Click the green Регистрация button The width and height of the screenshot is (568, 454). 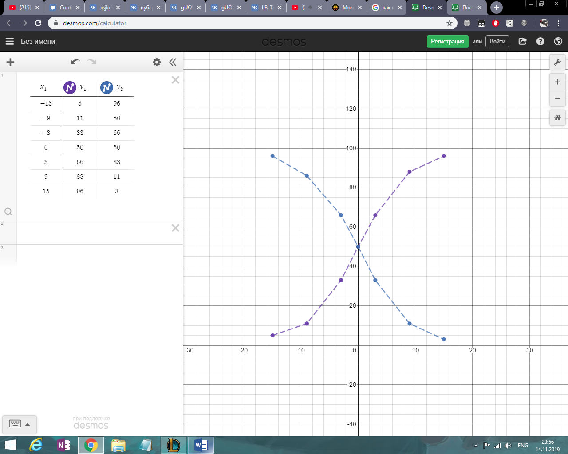tap(447, 41)
